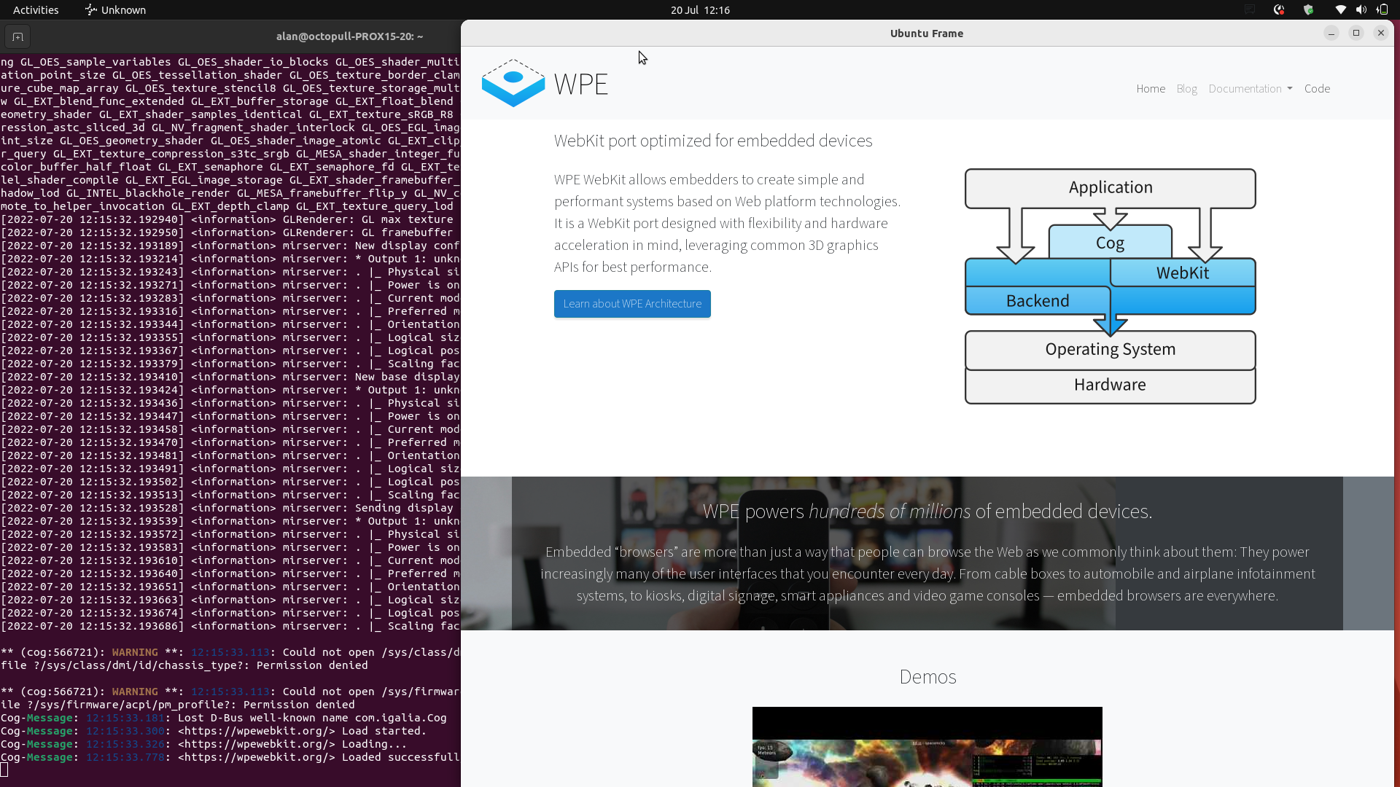This screenshot has width=1400, height=787.
Task: Click the WPE hexagon logo
Action: [513, 83]
